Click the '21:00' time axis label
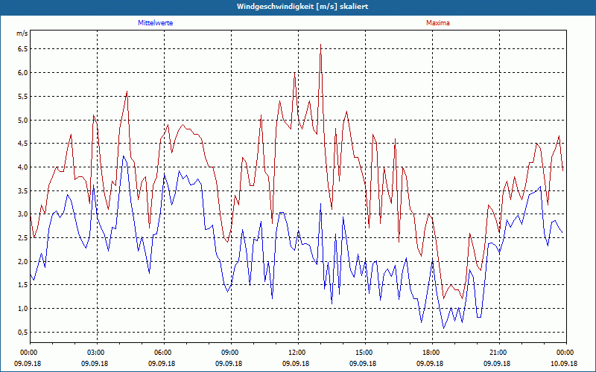 click(499, 353)
